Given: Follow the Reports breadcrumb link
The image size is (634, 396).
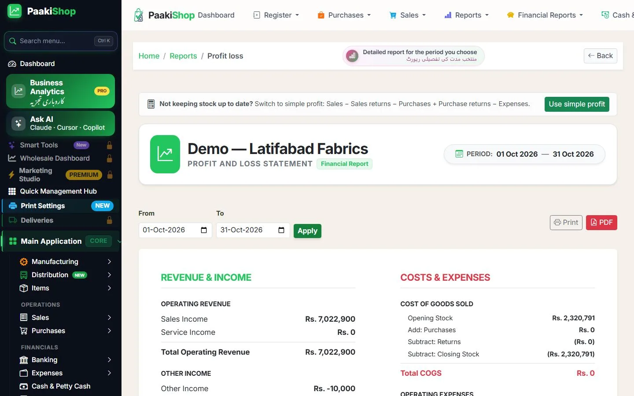Looking at the screenshot, I should 183,56.
